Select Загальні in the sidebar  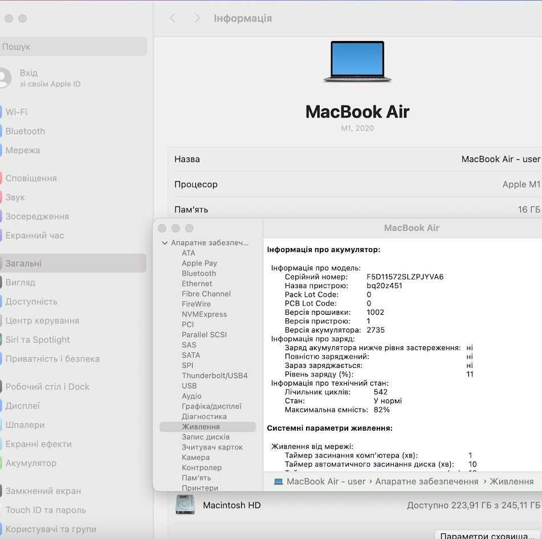click(73, 263)
